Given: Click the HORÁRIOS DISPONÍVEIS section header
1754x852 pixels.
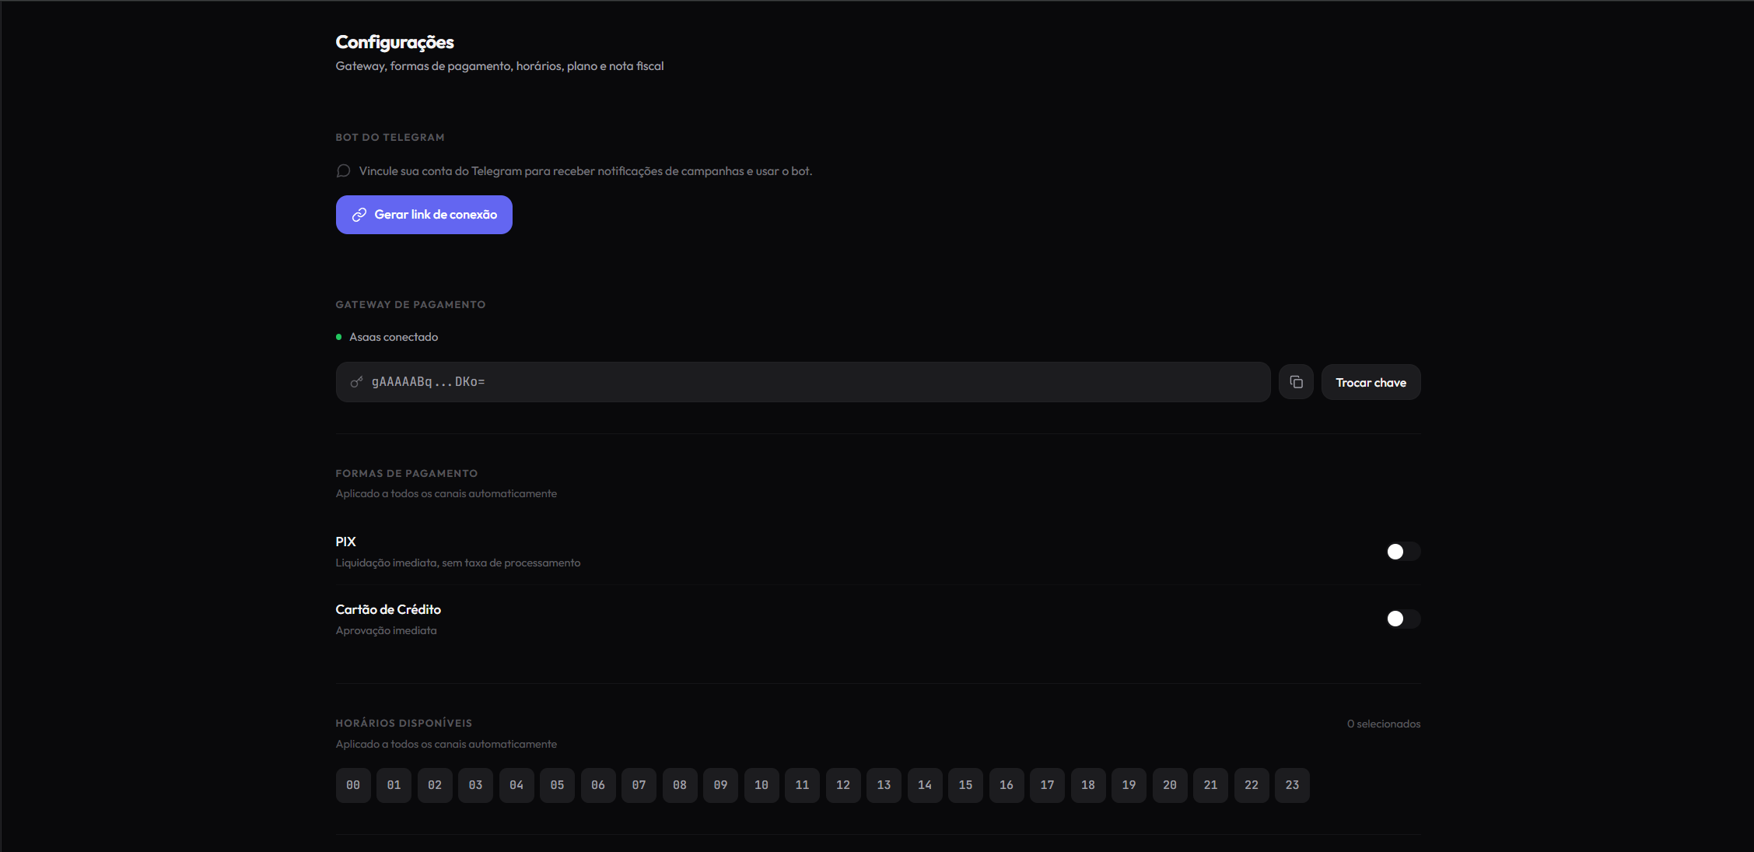Looking at the screenshot, I should click(404, 723).
